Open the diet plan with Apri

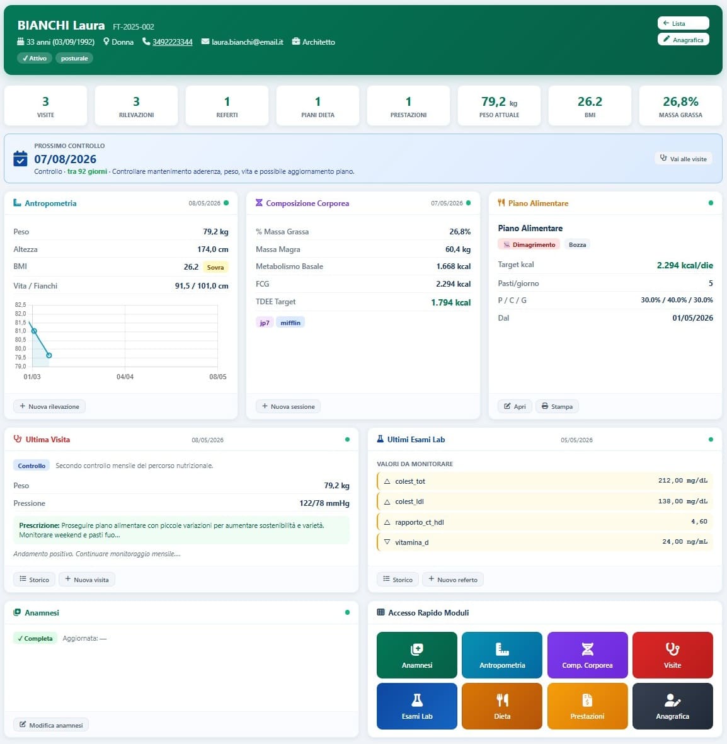click(515, 406)
